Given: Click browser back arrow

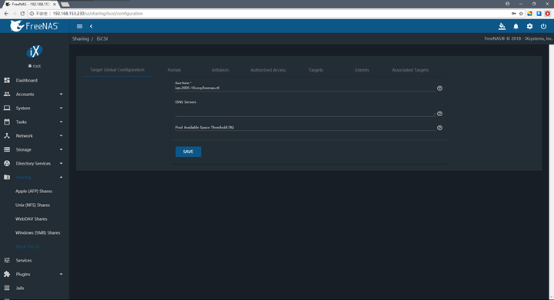Looking at the screenshot, I should [x=6, y=13].
